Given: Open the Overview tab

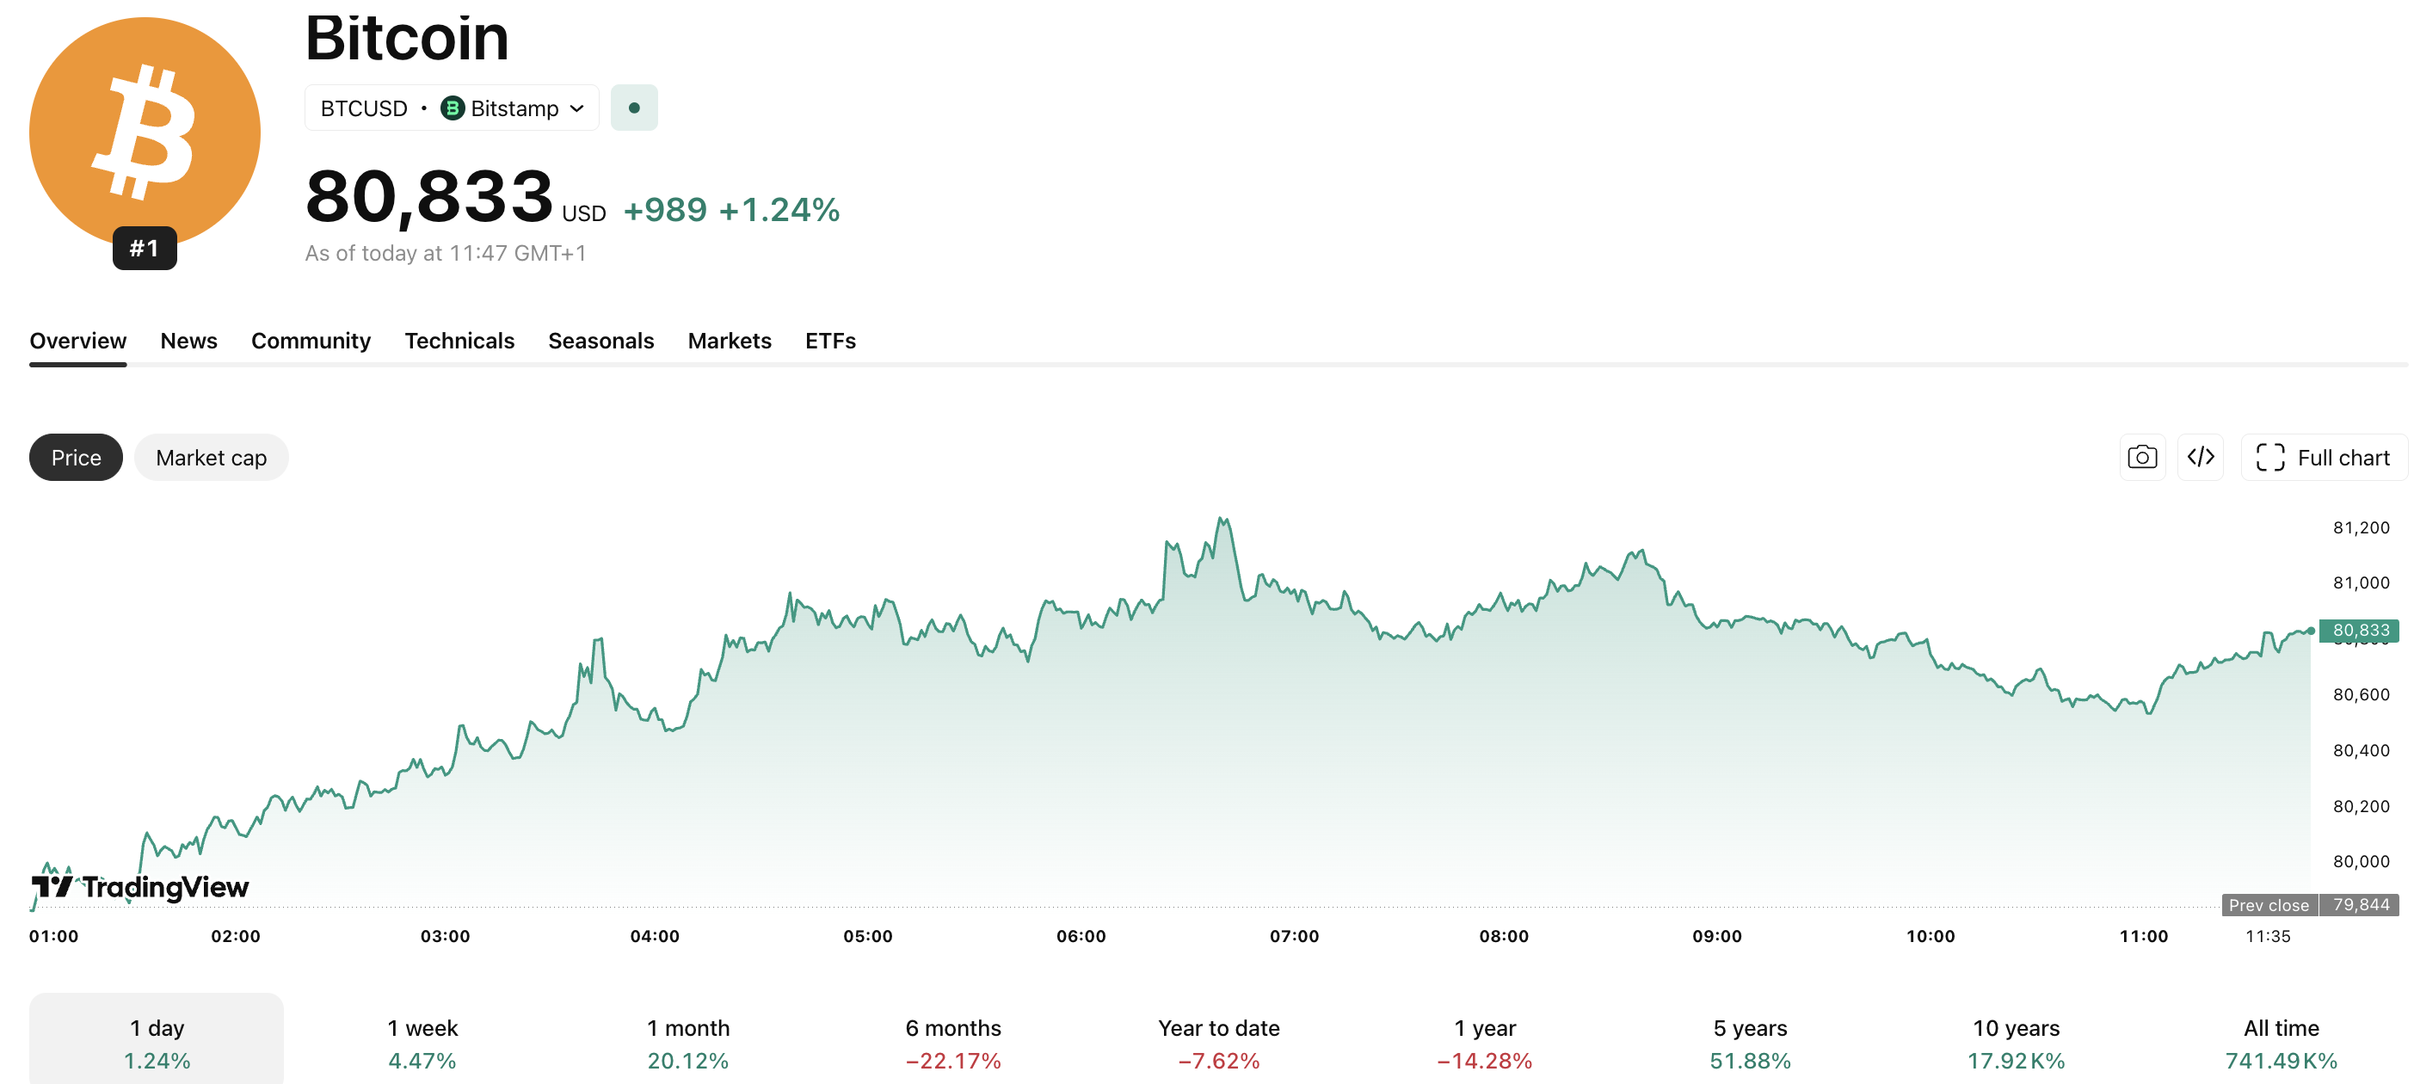Looking at the screenshot, I should pos(77,341).
